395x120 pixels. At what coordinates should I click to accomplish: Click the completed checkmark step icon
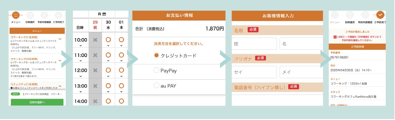point(380,15)
